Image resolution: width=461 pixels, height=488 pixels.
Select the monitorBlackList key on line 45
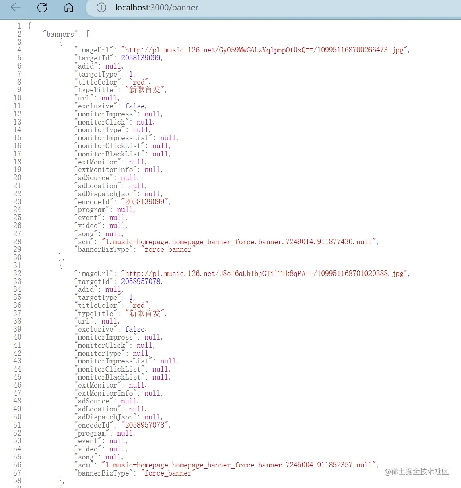coord(109,377)
